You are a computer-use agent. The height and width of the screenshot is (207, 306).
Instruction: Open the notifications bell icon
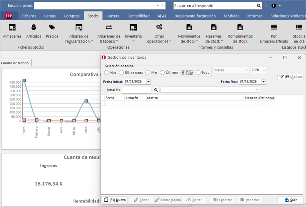(266, 6)
